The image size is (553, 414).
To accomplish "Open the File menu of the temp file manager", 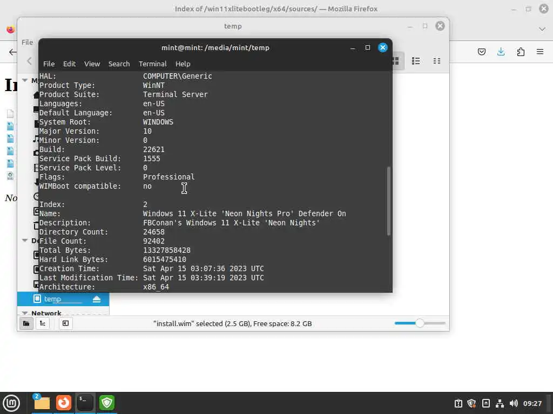I will coord(27,42).
